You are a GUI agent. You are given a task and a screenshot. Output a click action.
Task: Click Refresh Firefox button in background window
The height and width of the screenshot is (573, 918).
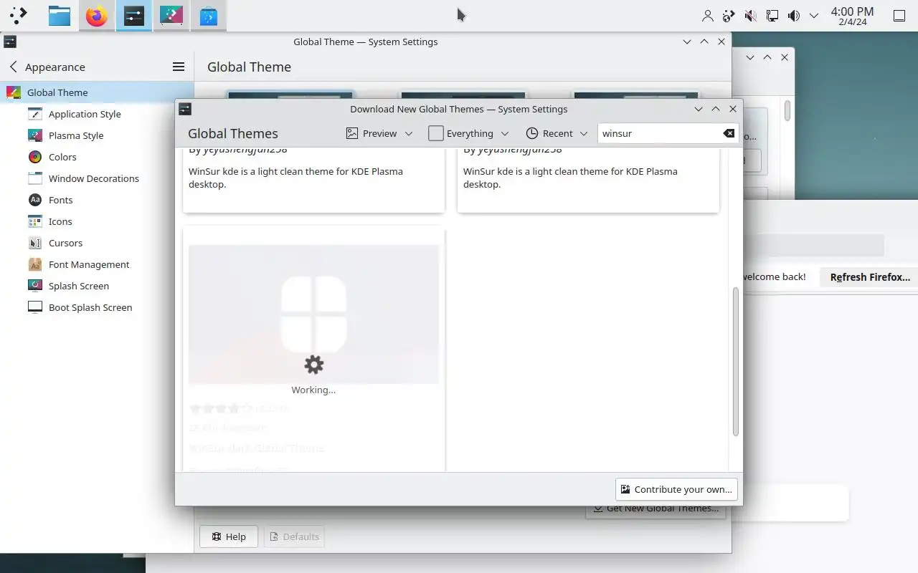click(x=870, y=277)
